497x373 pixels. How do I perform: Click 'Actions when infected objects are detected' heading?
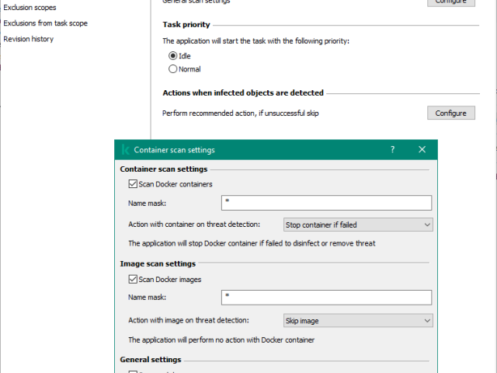tap(243, 93)
